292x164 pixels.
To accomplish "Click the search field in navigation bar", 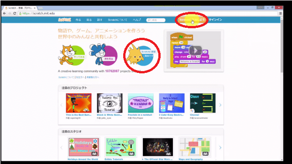I will pyautogui.click(x=156, y=20).
